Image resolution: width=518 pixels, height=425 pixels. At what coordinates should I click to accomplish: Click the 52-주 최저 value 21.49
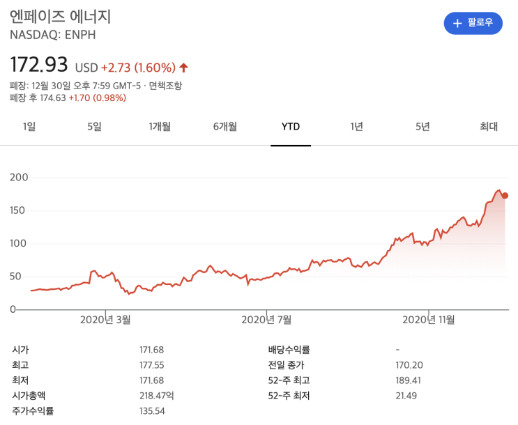406,396
